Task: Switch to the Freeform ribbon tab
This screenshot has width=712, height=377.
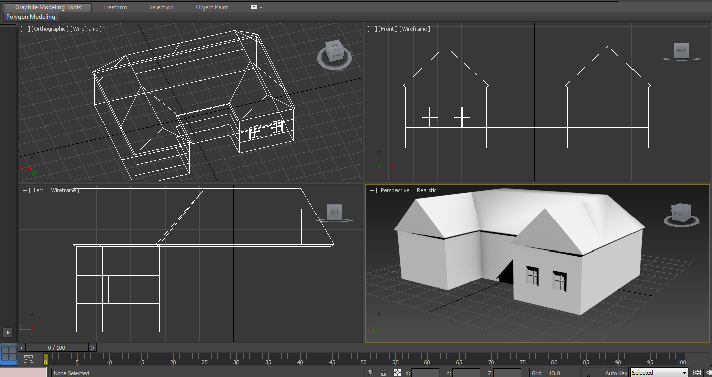Action: pos(115,7)
